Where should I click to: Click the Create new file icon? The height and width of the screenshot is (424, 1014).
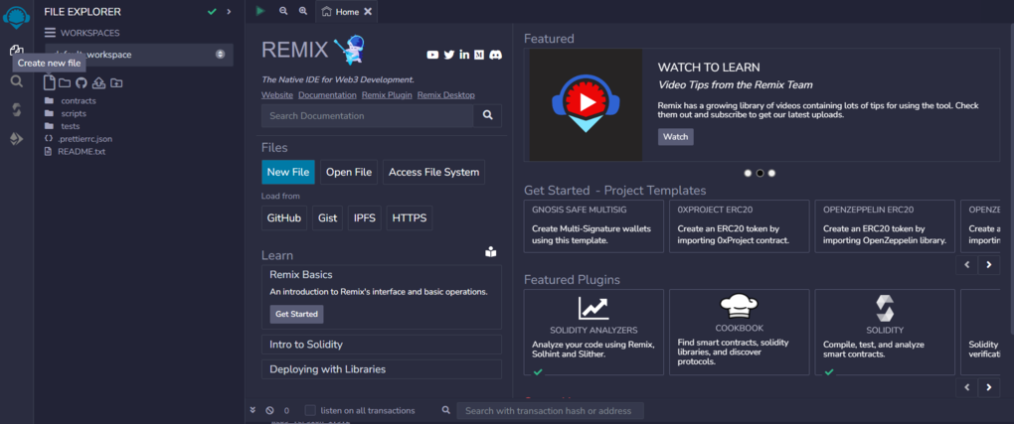coord(49,82)
